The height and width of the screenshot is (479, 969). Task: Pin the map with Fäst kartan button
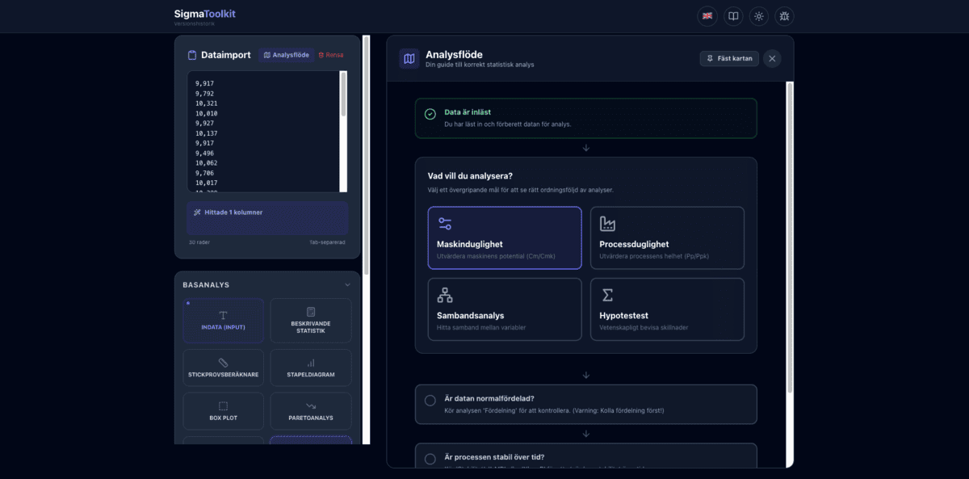pos(729,58)
